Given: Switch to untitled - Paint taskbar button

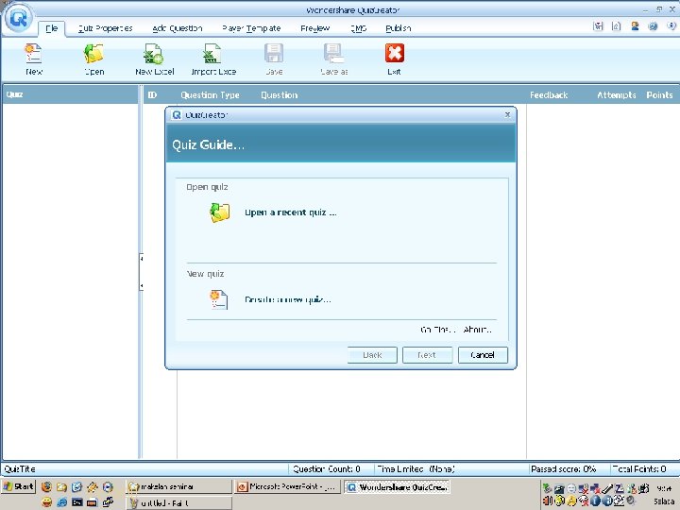Looking at the screenshot, I should coord(178,503).
